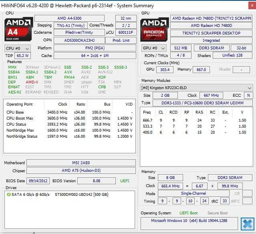Click the AES-NI feature flag
The width and height of the screenshot is (256, 234).
click(x=15, y=92)
